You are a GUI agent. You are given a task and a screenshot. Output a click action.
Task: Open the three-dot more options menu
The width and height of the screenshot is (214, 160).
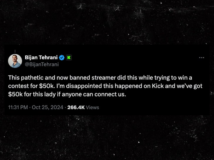tap(202, 57)
